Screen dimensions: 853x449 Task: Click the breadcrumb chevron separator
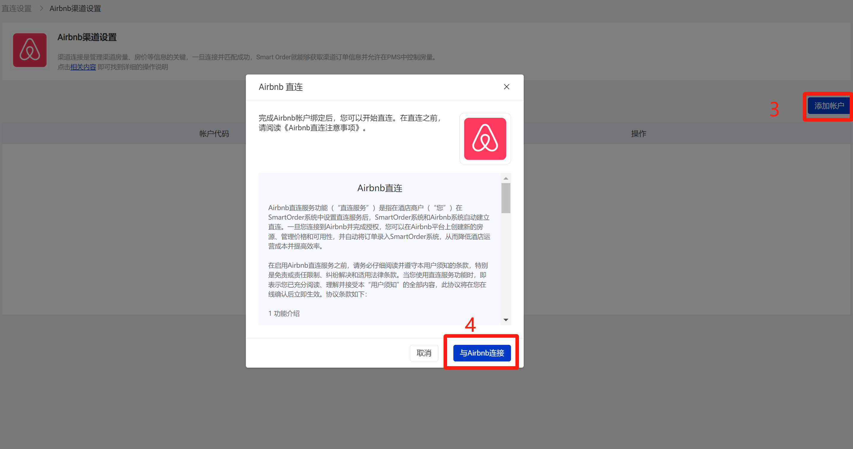(x=41, y=8)
